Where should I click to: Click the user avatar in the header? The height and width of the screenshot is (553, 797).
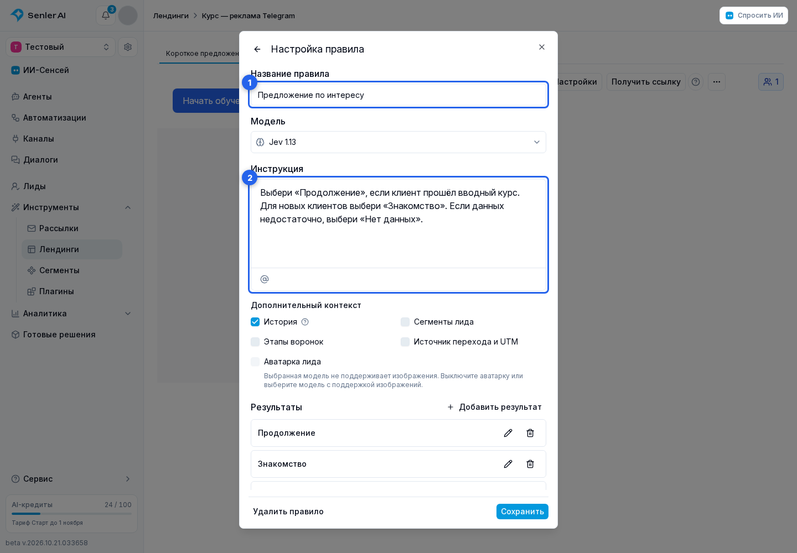[128, 15]
